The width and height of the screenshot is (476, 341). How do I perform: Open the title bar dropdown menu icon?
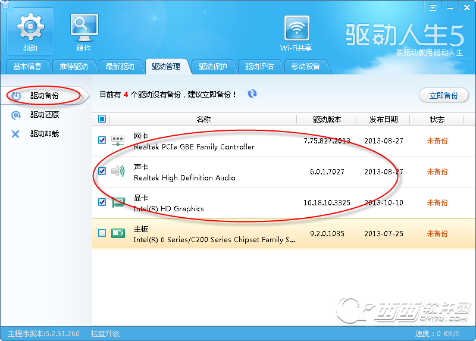click(433, 8)
